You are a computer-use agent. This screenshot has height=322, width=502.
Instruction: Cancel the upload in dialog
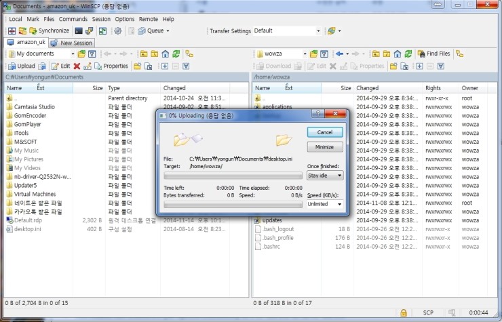[325, 132]
